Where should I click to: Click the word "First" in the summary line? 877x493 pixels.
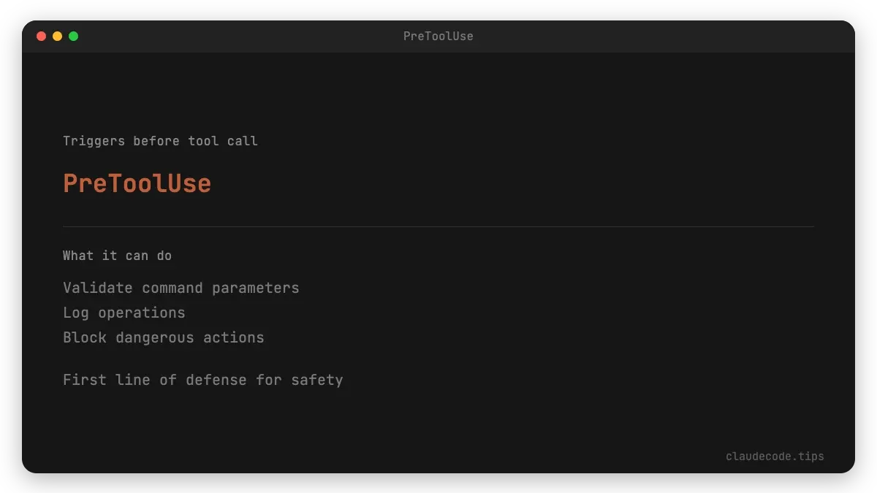[85, 380]
